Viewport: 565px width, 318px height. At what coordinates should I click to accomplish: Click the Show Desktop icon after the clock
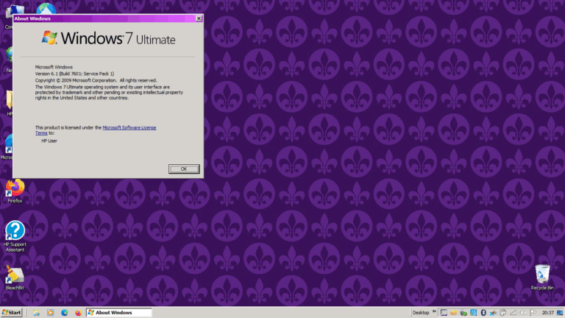[560, 313]
